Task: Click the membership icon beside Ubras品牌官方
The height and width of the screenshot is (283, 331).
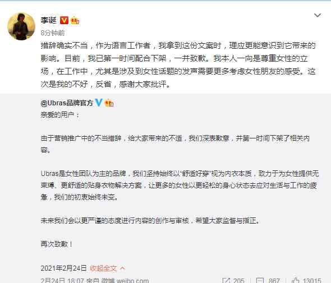Action: point(109,103)
